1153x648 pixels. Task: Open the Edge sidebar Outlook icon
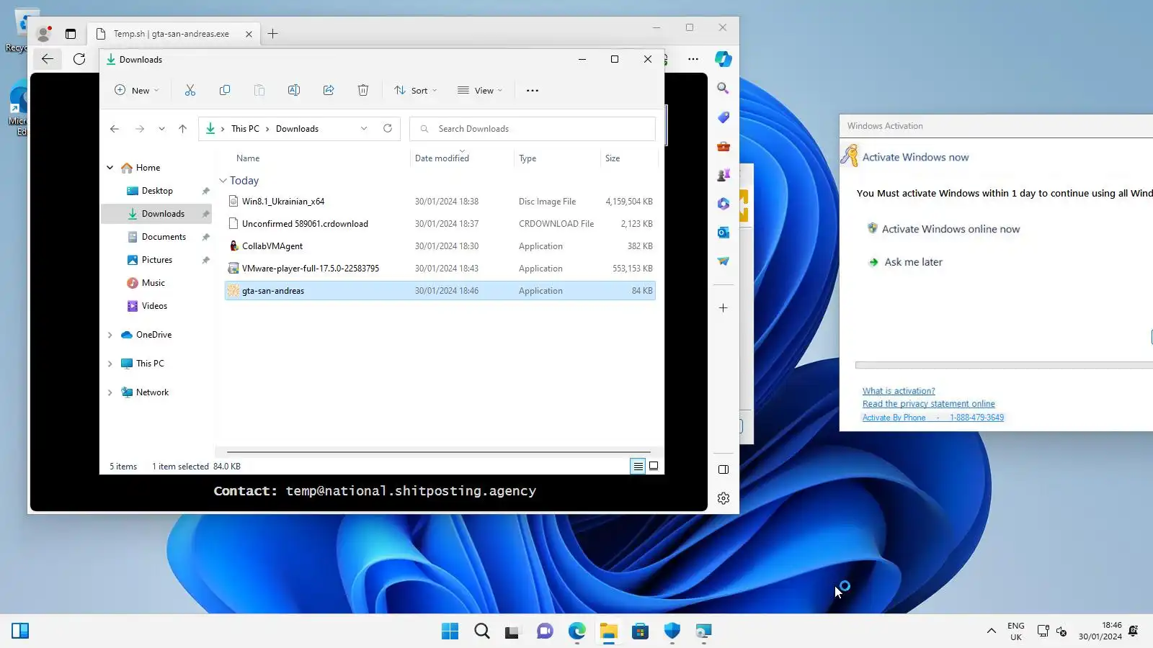coord(724,233)
